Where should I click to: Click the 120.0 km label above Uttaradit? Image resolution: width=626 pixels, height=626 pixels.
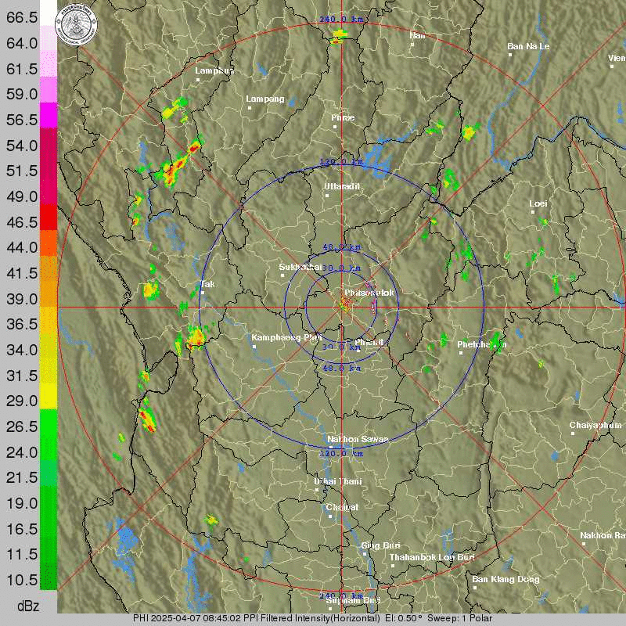pyautogui.click(x=341, y=162)
